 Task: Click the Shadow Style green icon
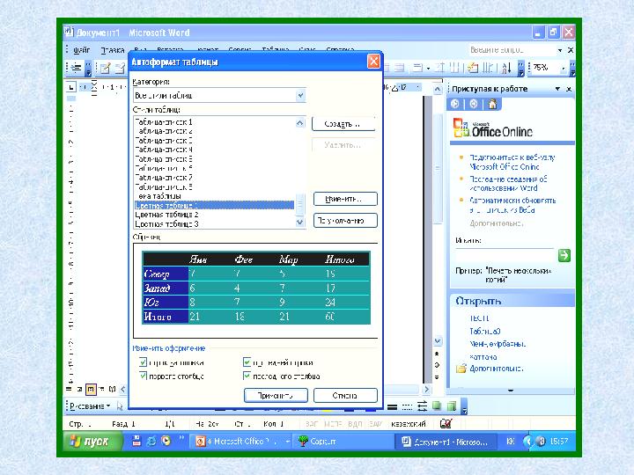[x=437, y=406]
